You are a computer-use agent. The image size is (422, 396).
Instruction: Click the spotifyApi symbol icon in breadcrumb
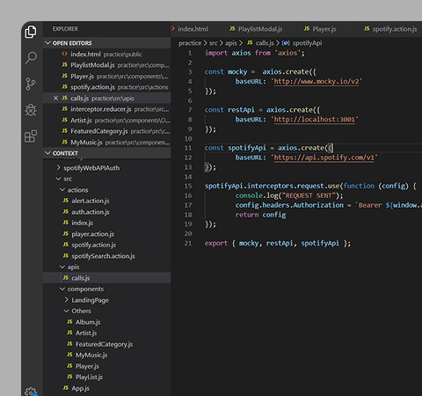tap(286, 43)
